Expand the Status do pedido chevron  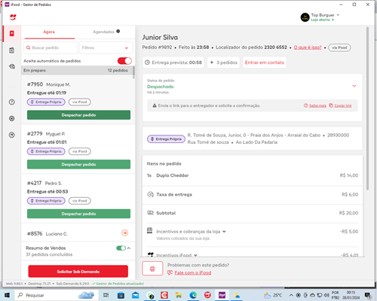pyautogui.click(x=354, y=86)
